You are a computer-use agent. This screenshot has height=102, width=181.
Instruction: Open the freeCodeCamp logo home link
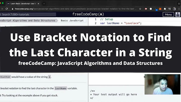coord(88,14)
